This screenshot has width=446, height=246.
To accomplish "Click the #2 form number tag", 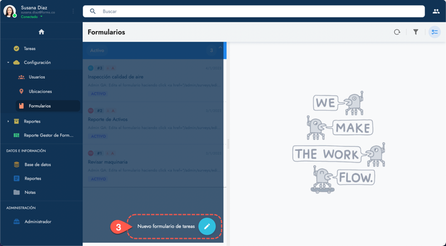I will pyautogui.click(x=100, y=111).
